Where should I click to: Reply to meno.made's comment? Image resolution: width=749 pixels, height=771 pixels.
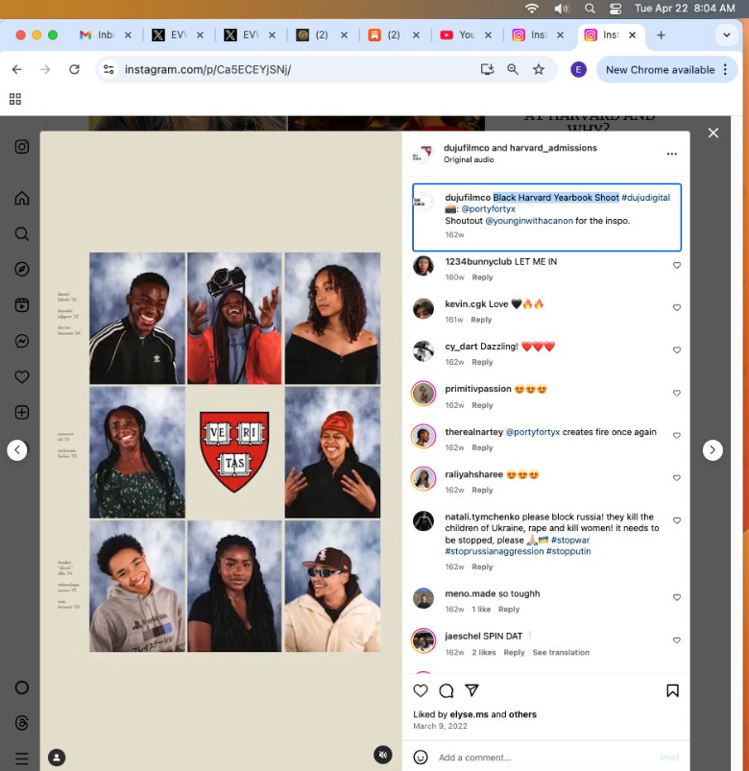point(509,610)
